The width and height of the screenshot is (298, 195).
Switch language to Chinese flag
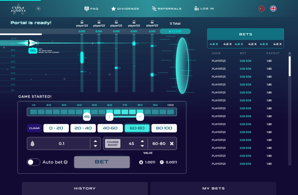[262, 9]
